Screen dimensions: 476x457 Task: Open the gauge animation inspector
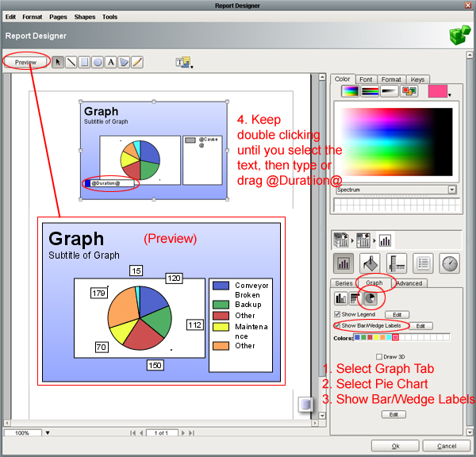[450, 263]
